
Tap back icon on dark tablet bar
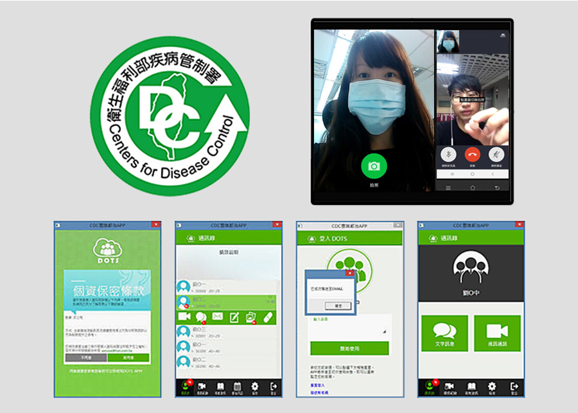point(496,188)
